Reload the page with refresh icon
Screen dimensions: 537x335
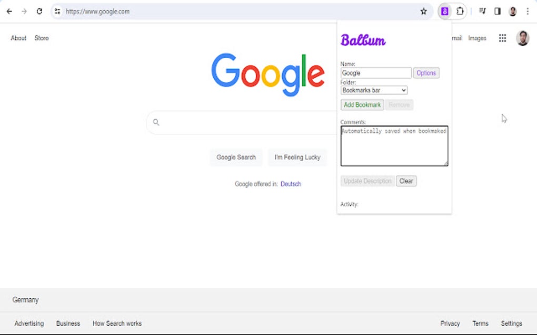pos(39,11)
